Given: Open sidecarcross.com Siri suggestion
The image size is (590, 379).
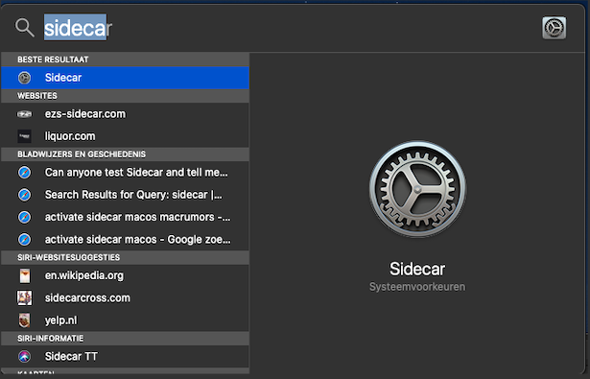Looking at the screenshot, I should coord(125,298).
